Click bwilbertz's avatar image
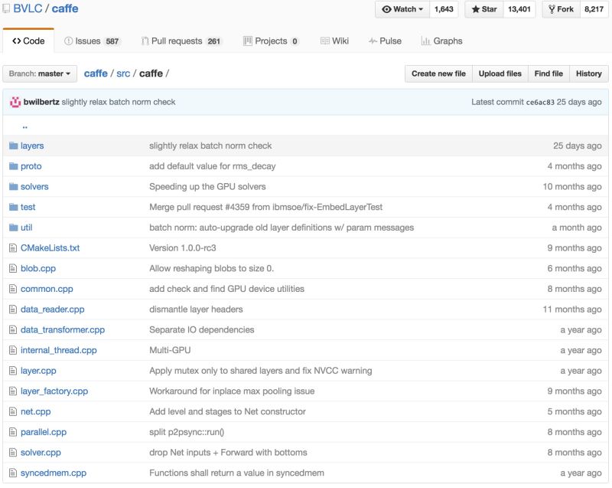The image size is (612, 488). coord(15,102)
